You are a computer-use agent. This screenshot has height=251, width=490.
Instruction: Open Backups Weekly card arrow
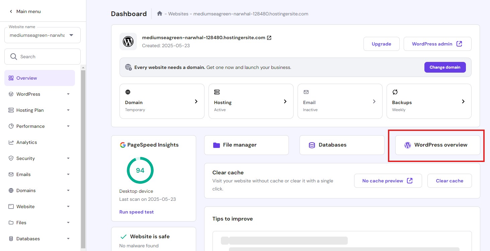tap(463, 101)
